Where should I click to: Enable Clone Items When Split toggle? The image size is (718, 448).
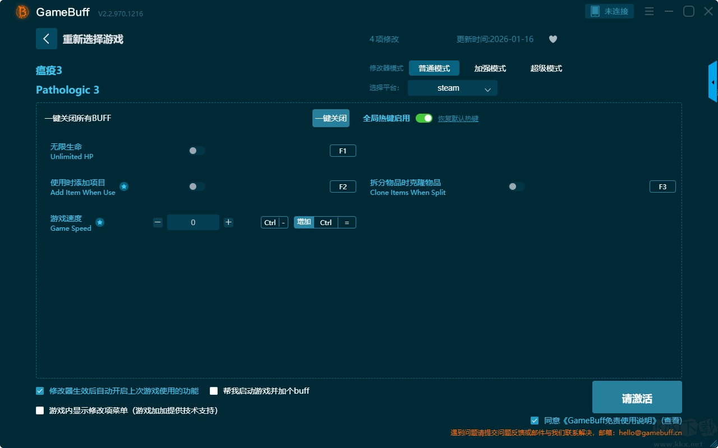517,186
